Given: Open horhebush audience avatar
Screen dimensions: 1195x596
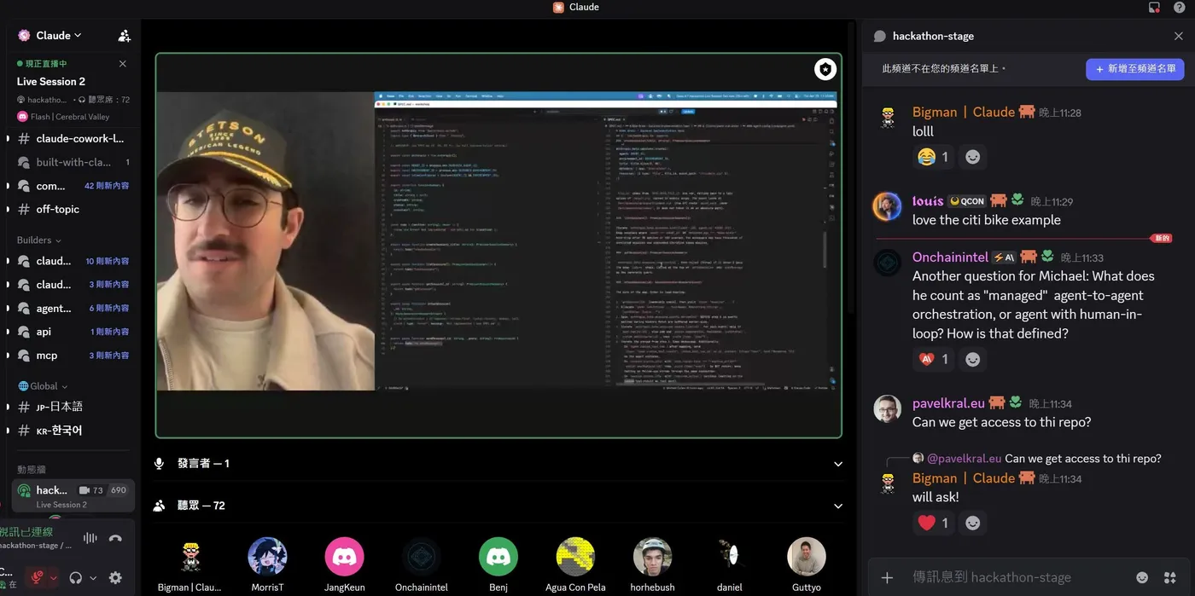Looking at the screenshot, I should tap(652, 557).
